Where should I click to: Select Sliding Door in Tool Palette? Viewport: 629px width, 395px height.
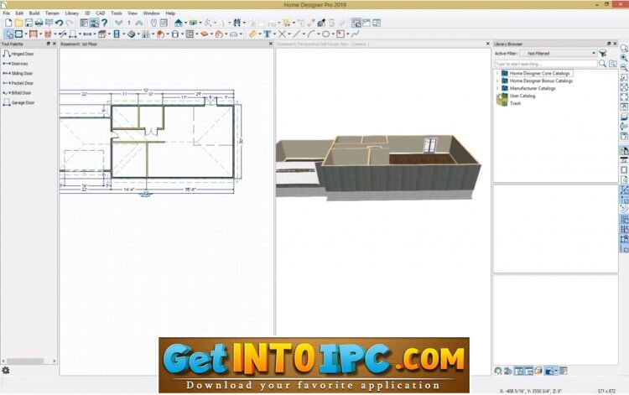point(18,74)
